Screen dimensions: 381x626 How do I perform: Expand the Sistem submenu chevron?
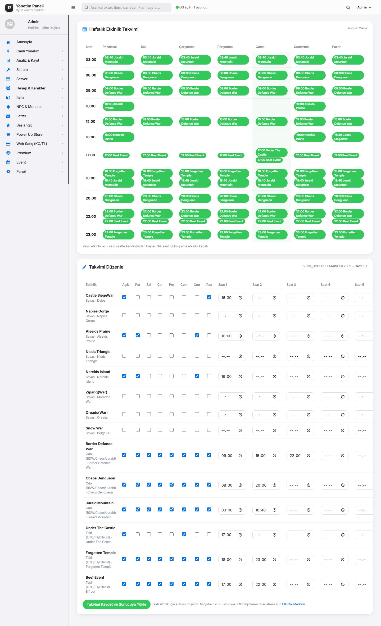[x=62, y=70]
